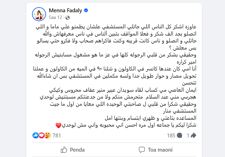Click the share arrow icon beside 1

tap(193, 136)
